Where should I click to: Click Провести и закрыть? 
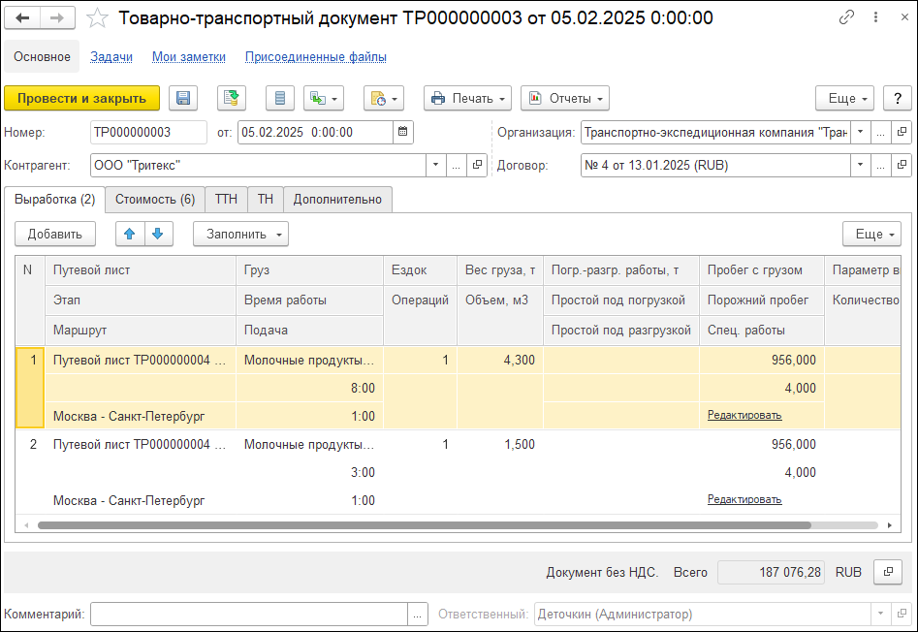point(82,98)
